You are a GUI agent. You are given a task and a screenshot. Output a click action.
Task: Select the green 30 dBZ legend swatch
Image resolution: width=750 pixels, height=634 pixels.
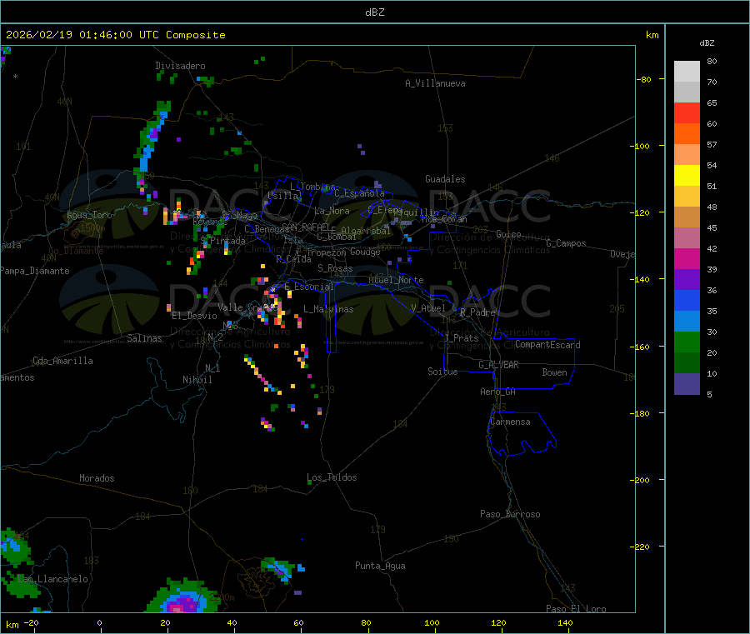click(687, 342)
